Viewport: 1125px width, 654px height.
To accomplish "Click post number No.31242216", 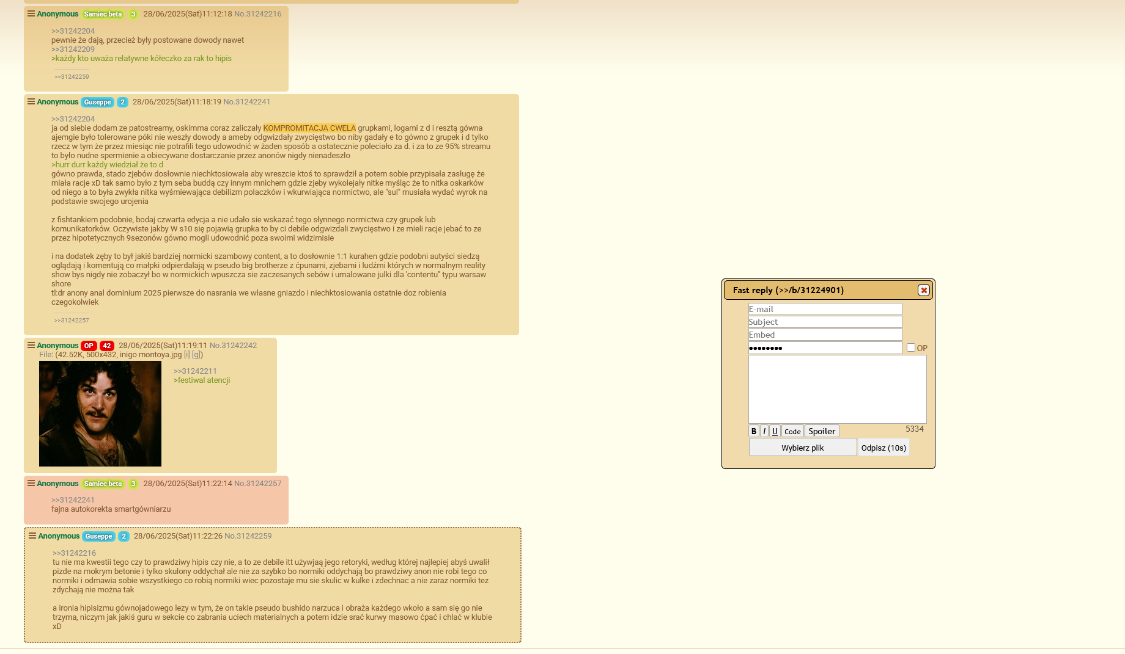I will [258, 14].
